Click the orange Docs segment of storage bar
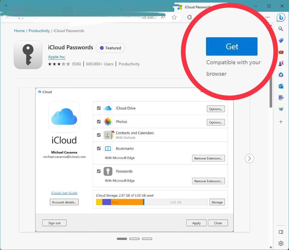The image size is (289, 250). tap(127, 202)
